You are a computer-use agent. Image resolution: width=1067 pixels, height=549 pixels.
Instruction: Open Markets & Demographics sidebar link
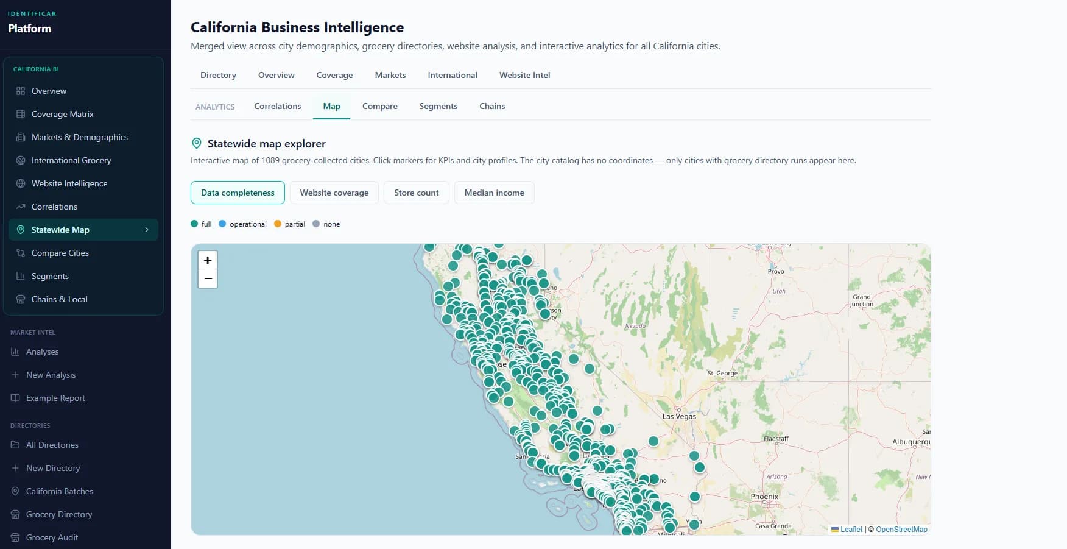pyautogui.click(x=83, y=137)
